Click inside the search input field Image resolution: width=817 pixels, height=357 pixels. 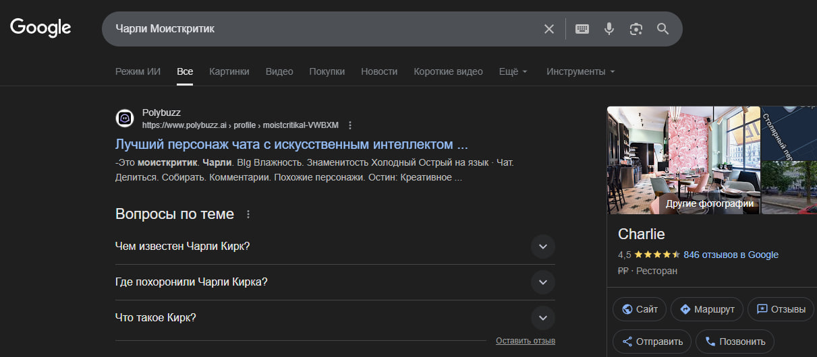click(324, 29)
